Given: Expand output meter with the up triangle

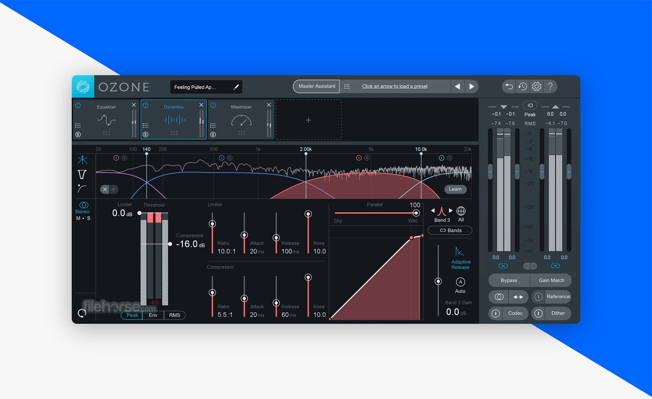Looking at the screenshot, I should click(x=556, y=107).
